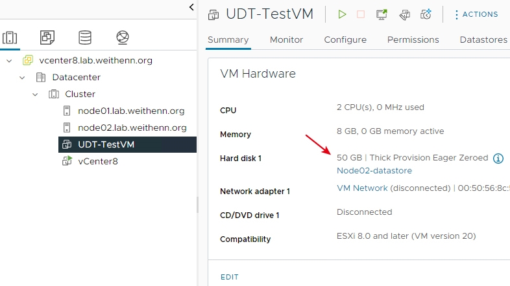Open the edit VM settings icon
Viewport: 510px width, 286px height.
405,15
